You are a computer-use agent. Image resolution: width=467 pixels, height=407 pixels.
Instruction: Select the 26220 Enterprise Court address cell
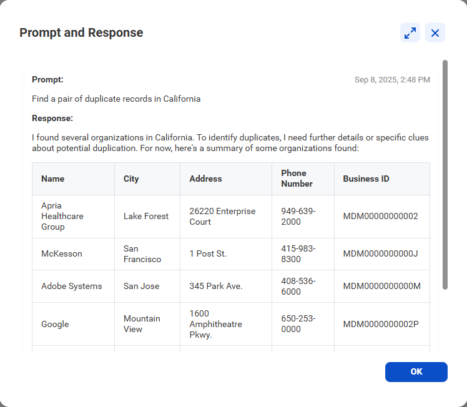[226, 217]
